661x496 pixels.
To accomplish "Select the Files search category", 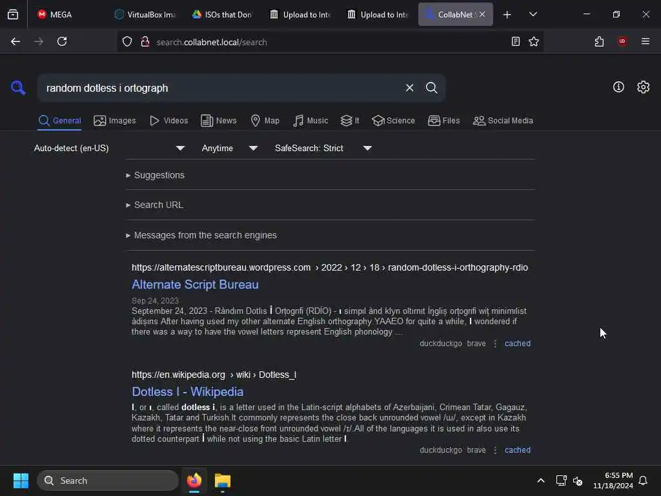I will (x=444, y=121).
